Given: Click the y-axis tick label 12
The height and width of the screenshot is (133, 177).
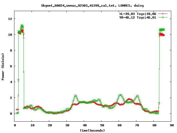Looking at the screenshot, I should 10,19.
